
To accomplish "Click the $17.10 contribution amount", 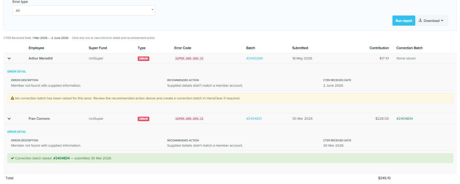I will tap(384, 58).
